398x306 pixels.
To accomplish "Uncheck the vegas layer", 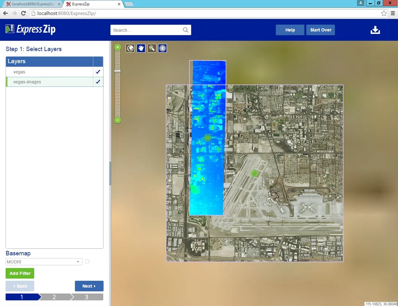I will [98, 72].
